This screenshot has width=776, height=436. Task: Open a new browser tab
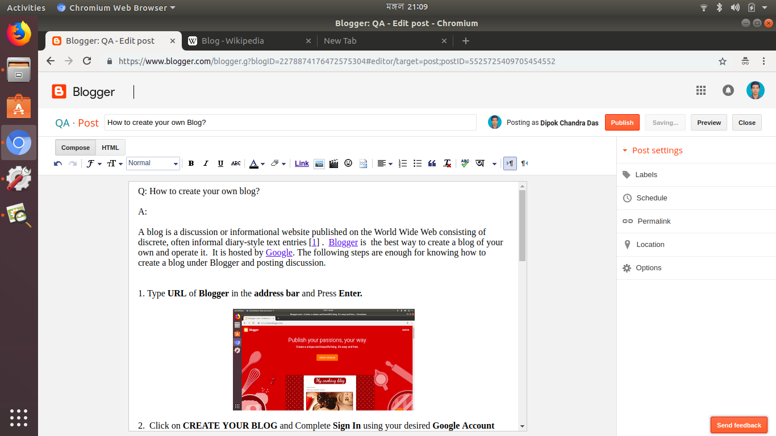pyautogui.click(x=466, y=41)
